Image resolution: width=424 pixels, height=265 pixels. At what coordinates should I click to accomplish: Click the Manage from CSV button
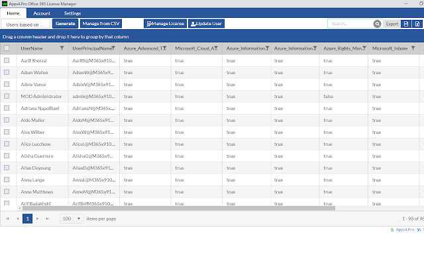pyautogui.click(x=101, y=24)
